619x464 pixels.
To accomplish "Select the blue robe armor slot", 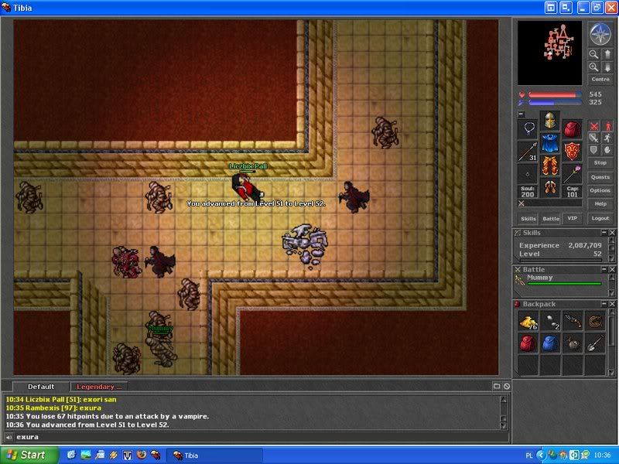I will point(550,143).
